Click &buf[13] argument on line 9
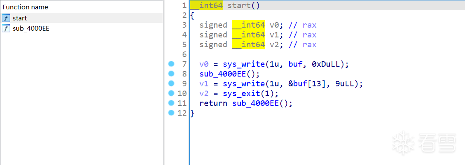The width and height of the screenshot is (465, 165). click(x=309, y=84)
